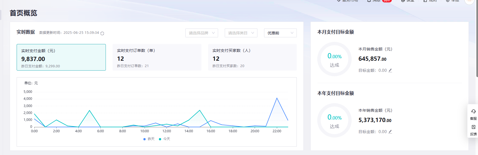Screen dimensions: 478x155
Task: Switch to the 实时支付买家数 metric card
Action: [252, 57]
